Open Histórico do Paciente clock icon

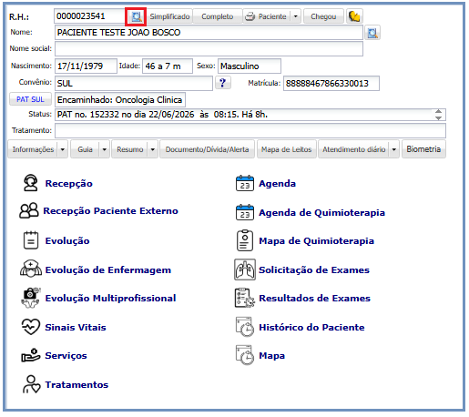pyautogui.click(x=245, y=327)
